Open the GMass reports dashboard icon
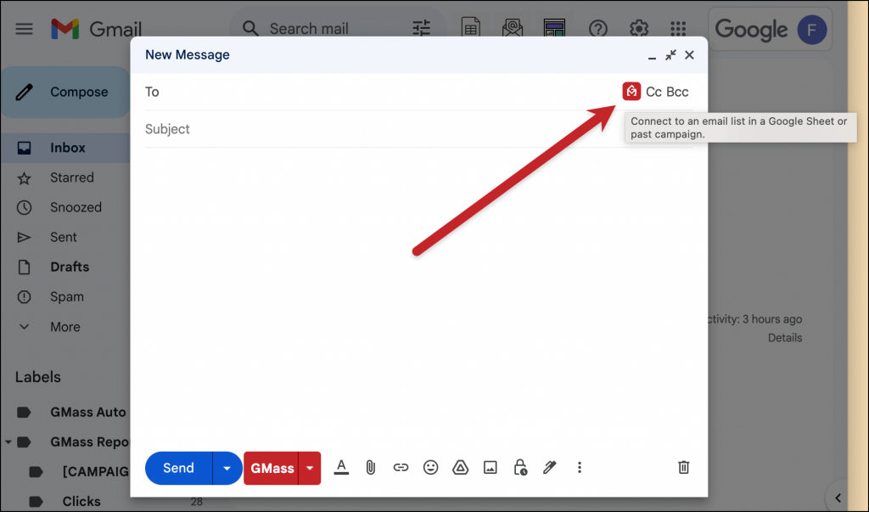Image resolution: width=869 pixels, height=512 pixels. click(554, 28)
